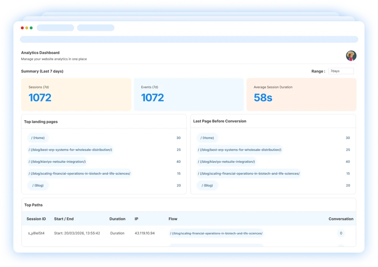Click the count 15 in Last Page Before Conversion

click(348, 174)
